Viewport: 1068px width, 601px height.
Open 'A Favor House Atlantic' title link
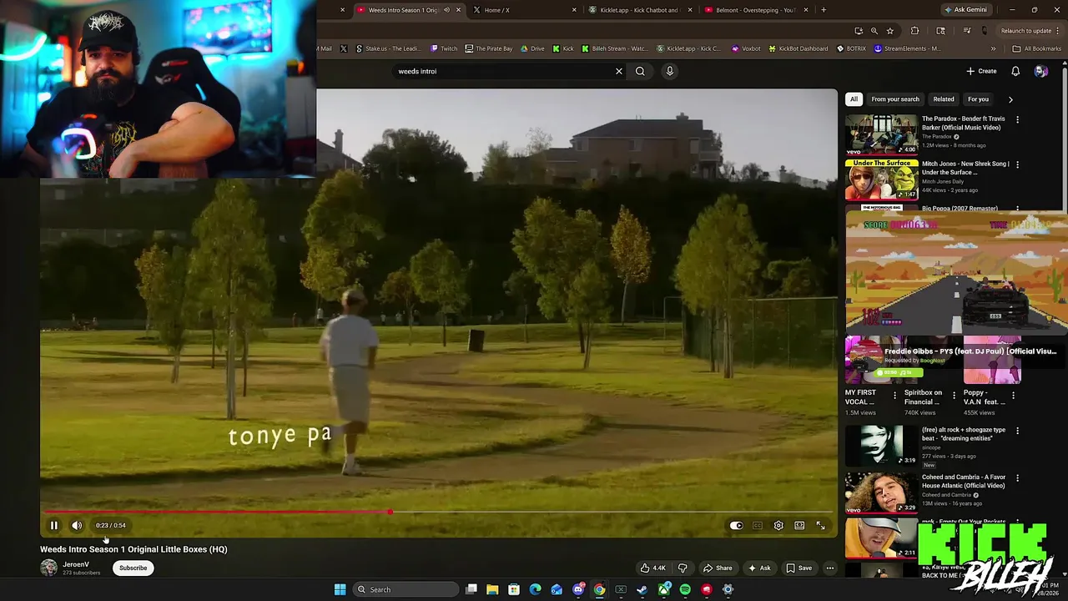click(x=963, y=481)
